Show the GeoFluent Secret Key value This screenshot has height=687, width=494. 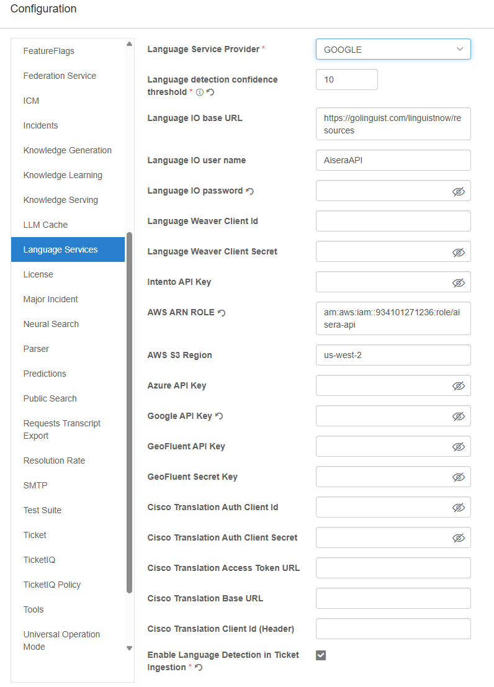[458, 477]
